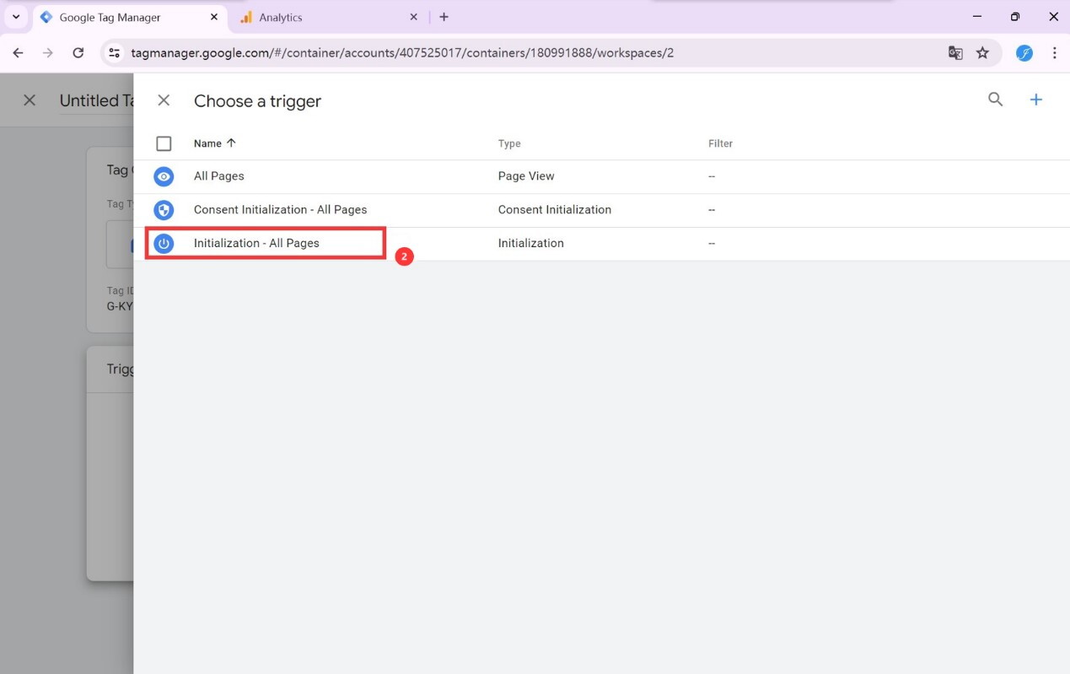The width and height of the screenshot is (1070, 674).
Task: Go back in browser history
Action: (x=19, y=52)
